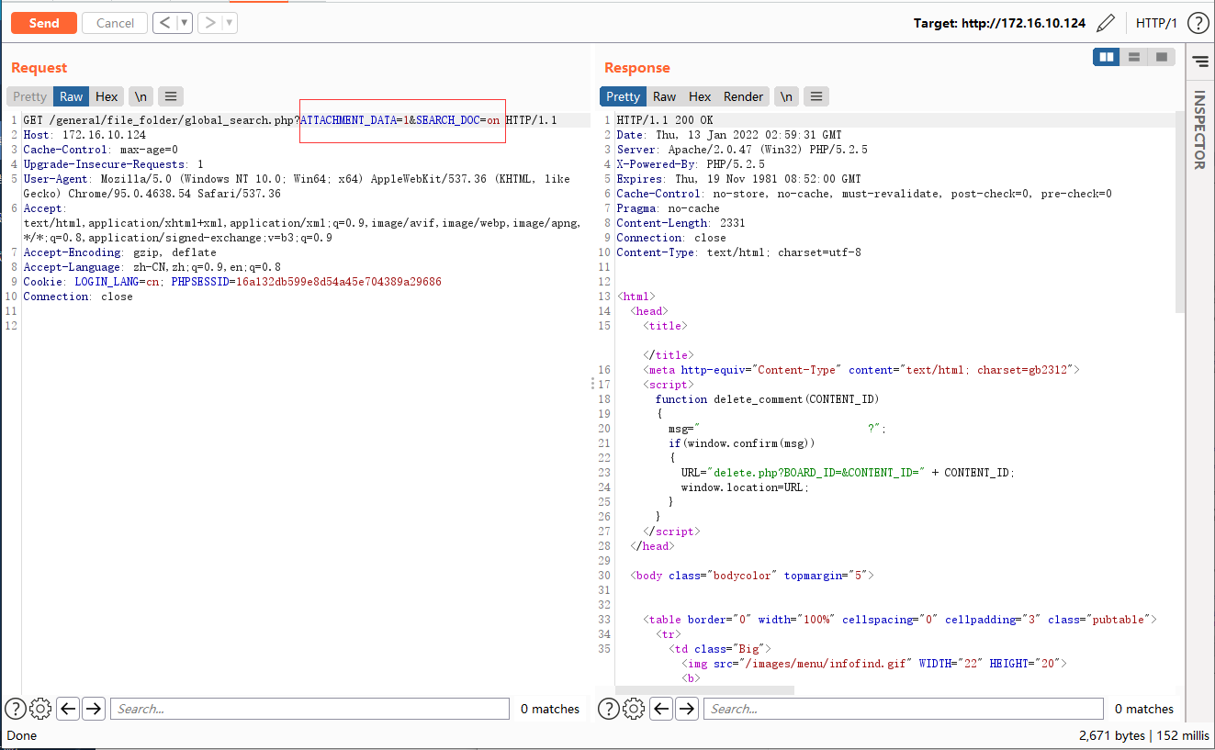Image resolution: width=1215 pixels, height=750 pixels.
Task: Click the orange Send button
Action: [44, 23]
